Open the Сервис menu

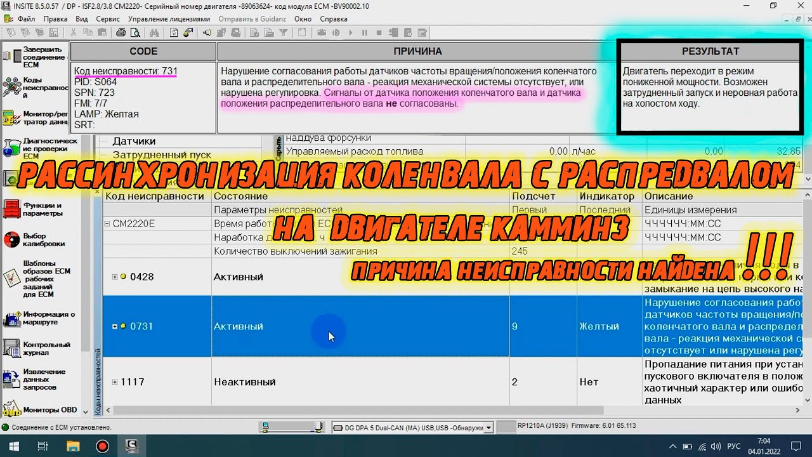pos(108,18)
